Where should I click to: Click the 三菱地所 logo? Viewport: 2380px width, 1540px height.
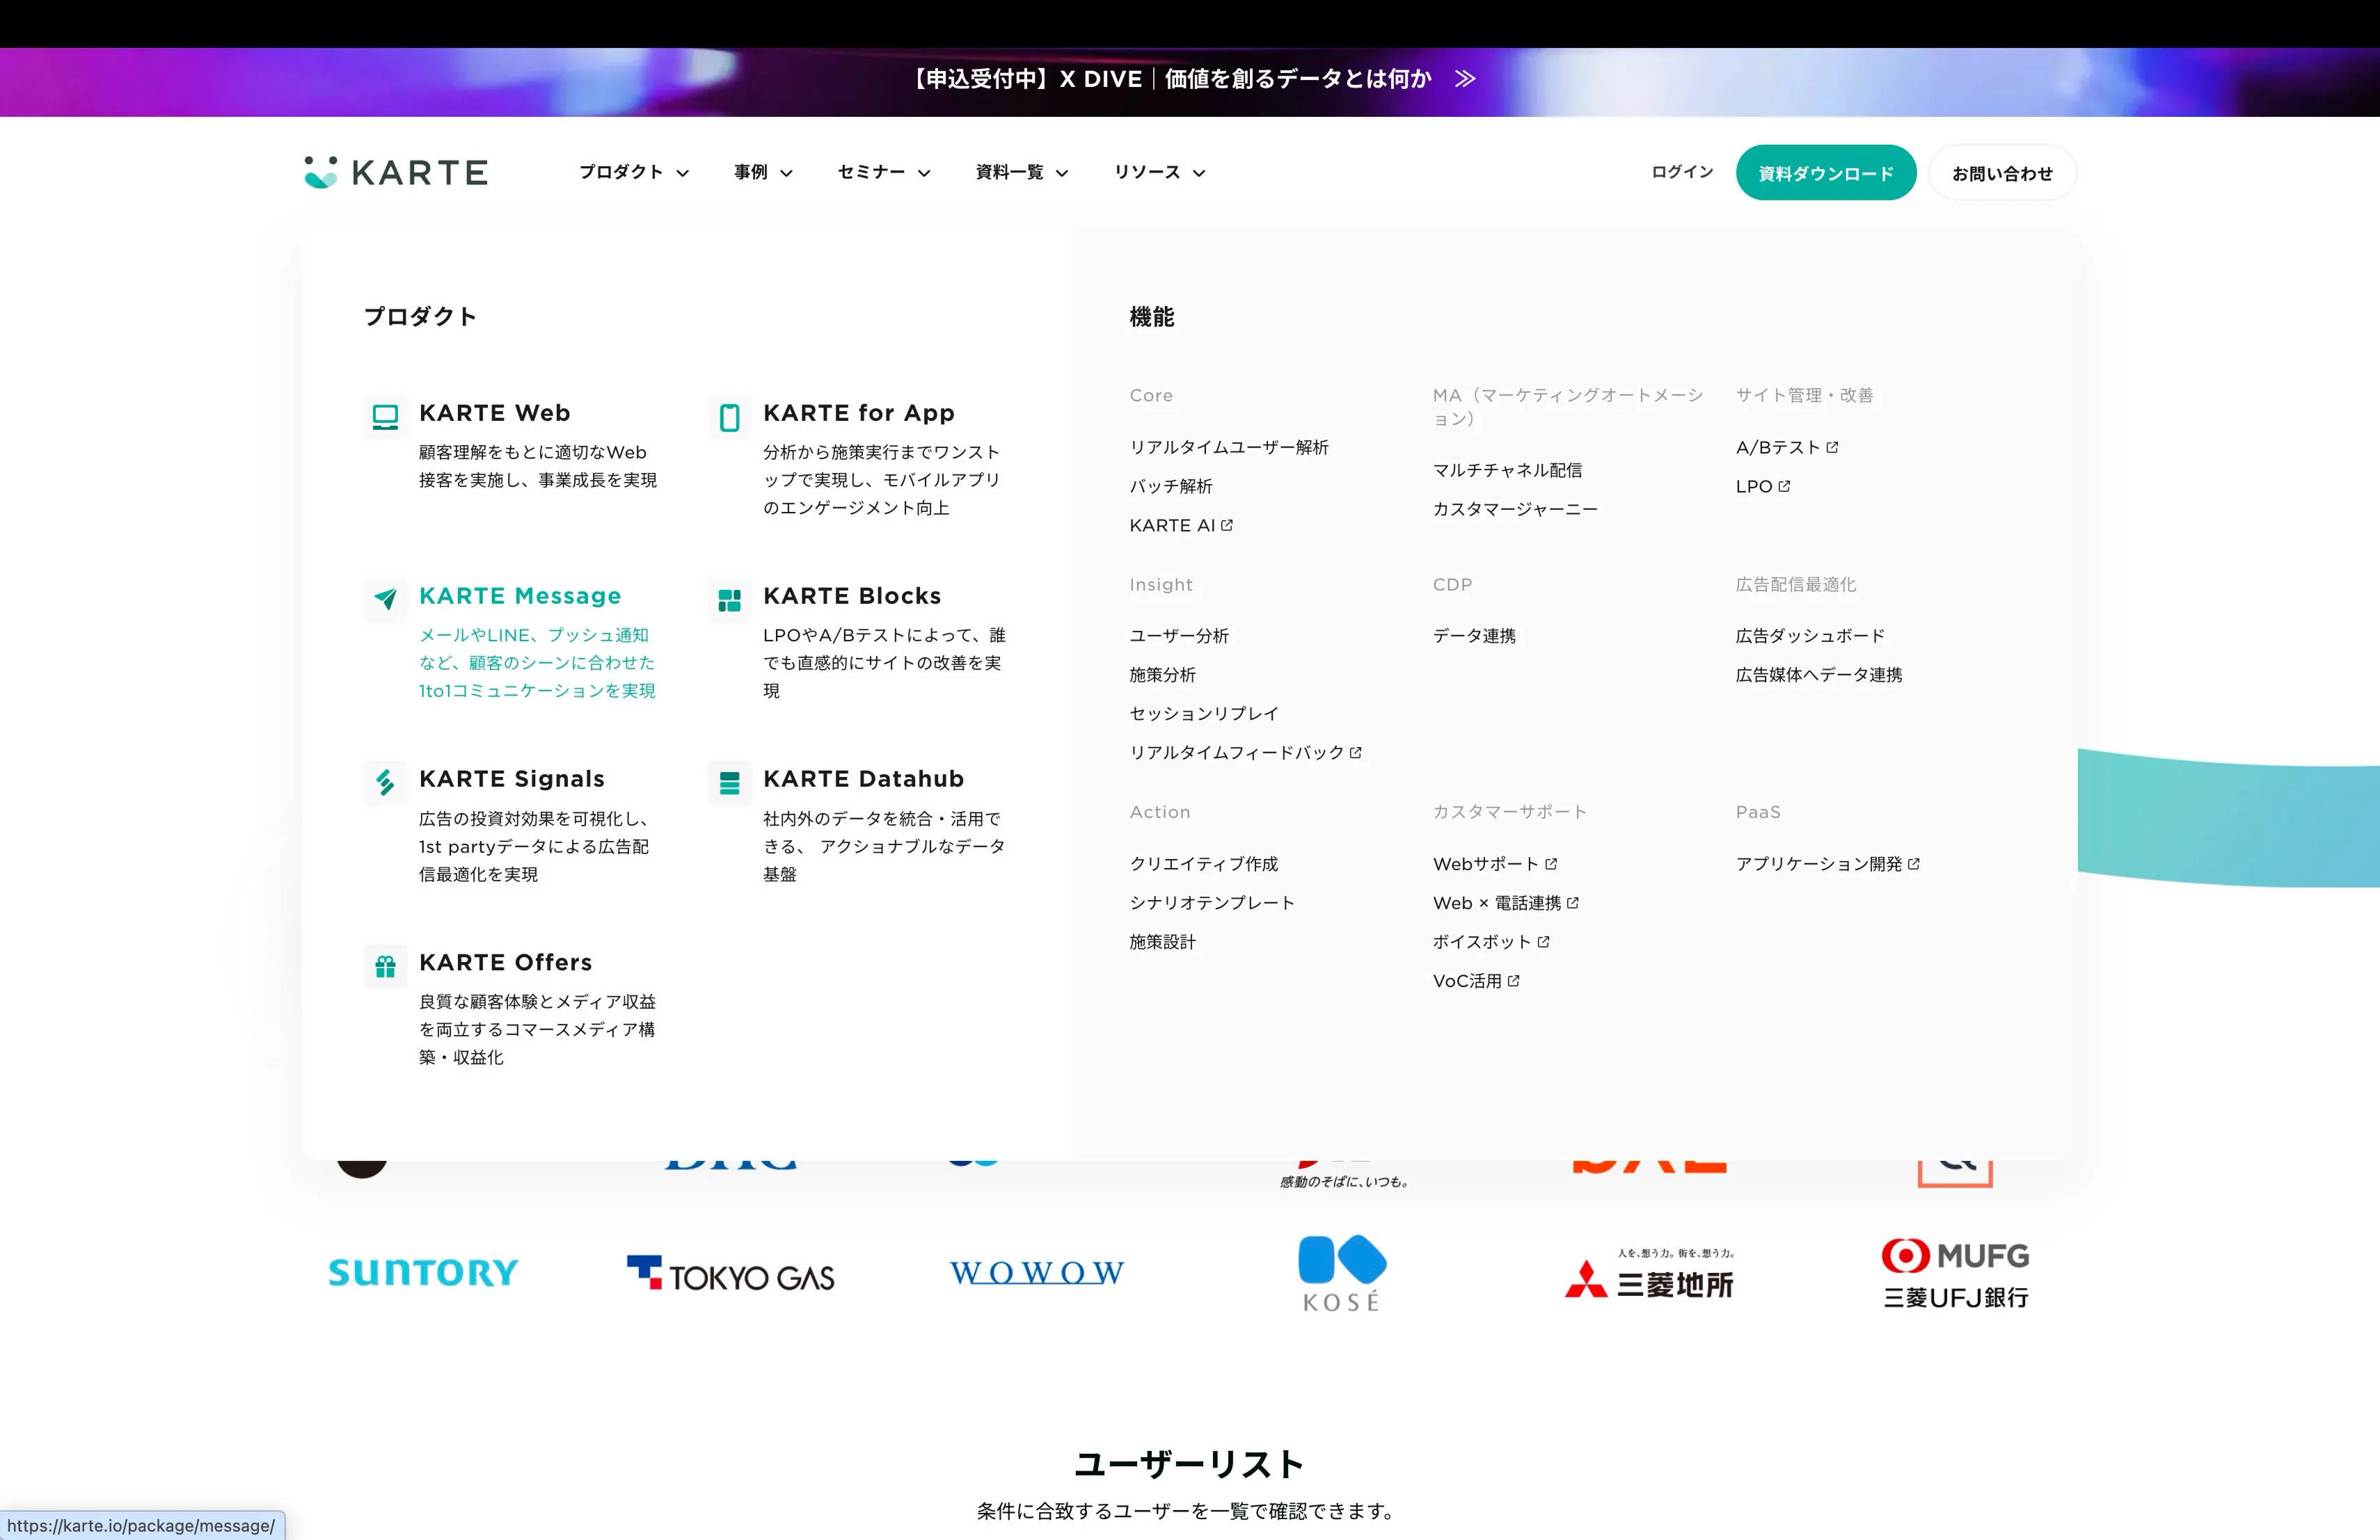click(x=1650, y=1274)
